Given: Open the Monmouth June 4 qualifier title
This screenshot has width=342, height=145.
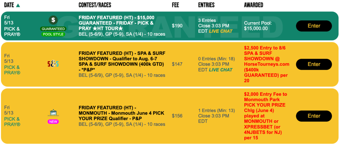Looking at the screenshot, I should tap(121, 113).
